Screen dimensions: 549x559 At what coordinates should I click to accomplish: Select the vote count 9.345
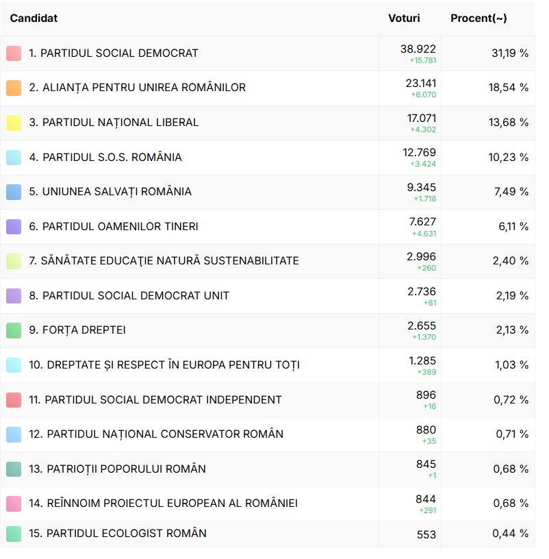(x=422, y=188)
